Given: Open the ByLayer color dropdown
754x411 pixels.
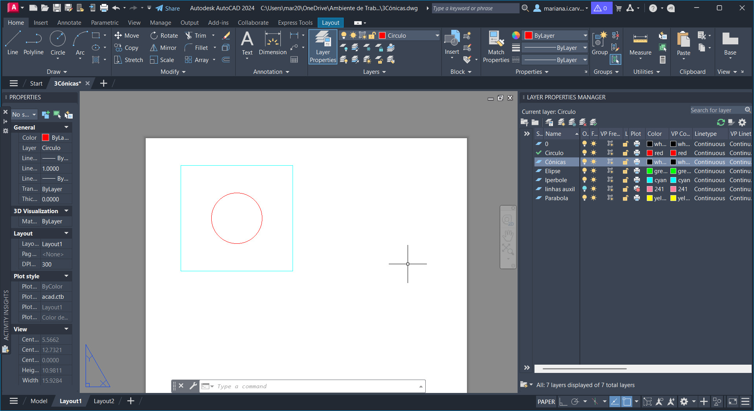Looking at the screenshot, I should [585, 36].
